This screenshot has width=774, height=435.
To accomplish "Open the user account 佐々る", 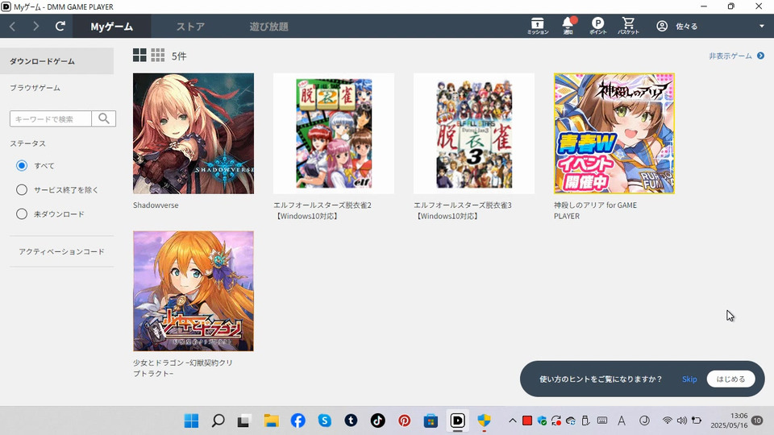I will click(676, 26).
